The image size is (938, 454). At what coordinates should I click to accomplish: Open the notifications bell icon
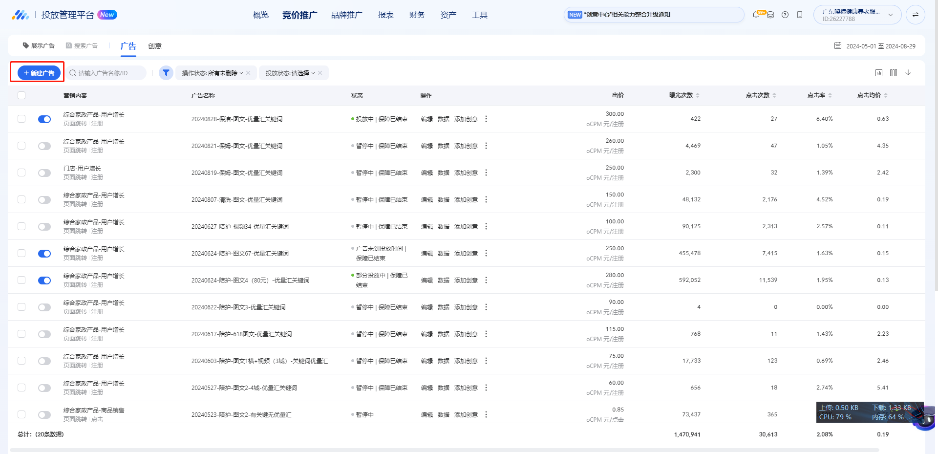tap(756, 15)
